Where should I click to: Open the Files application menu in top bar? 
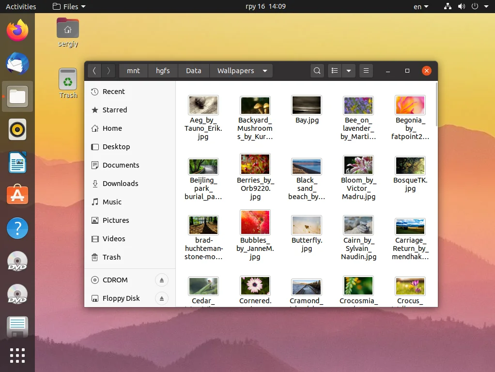69,7
